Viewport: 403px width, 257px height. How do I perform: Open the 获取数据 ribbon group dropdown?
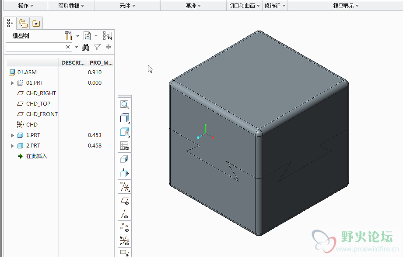tap(71, 6)
